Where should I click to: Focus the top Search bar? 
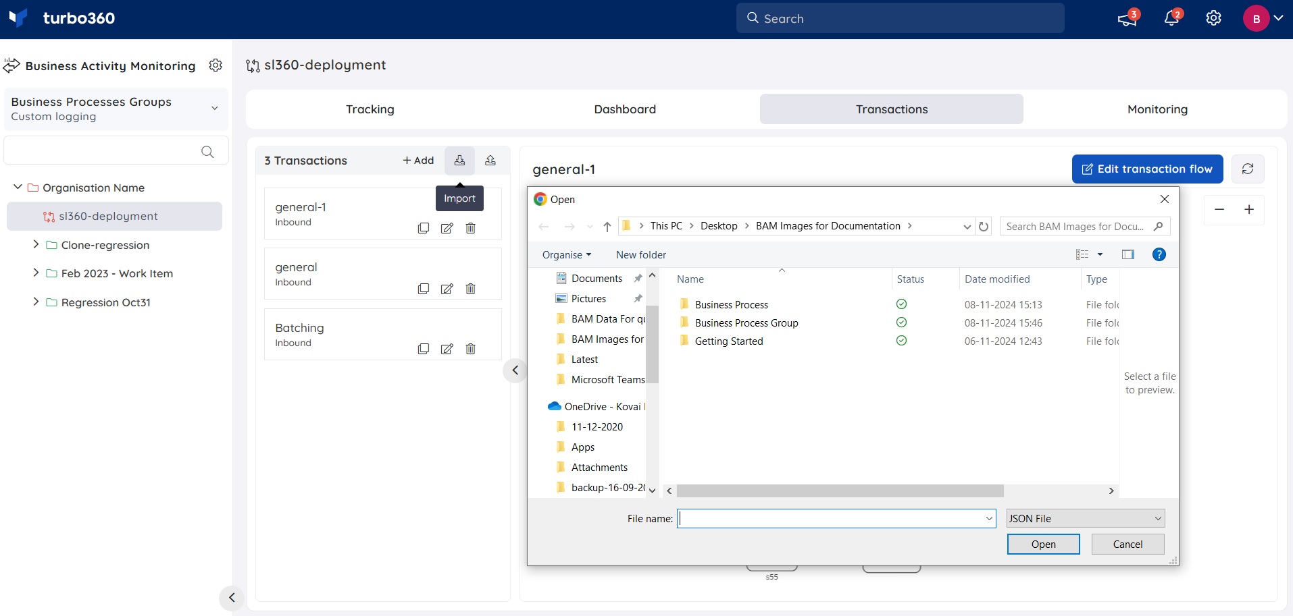[x=900, y=18]
